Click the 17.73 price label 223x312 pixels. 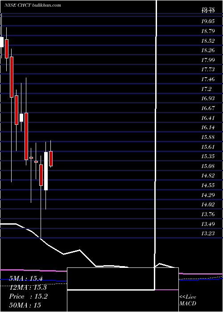(x=208, y=70)
